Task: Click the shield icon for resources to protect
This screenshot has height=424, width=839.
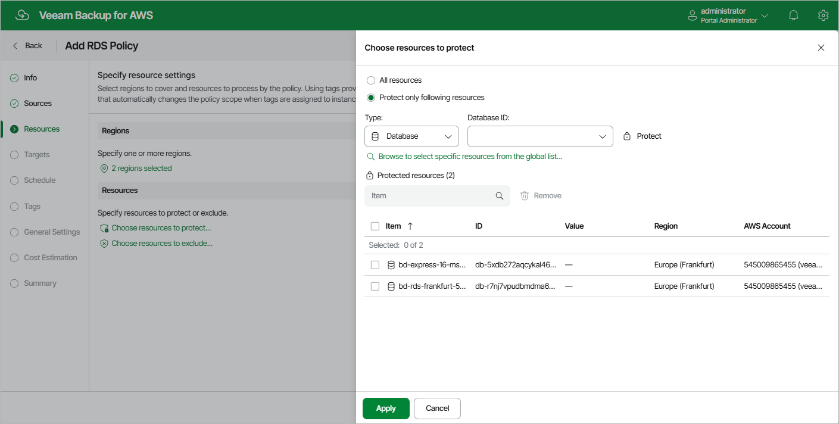Action: click(x=104, y=228)
